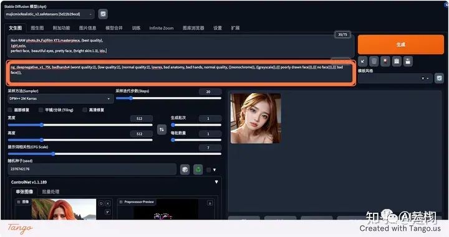This screenshot has height=237, width=449.
Task: Open the 模型合并 tab
Action: [114, 28]
